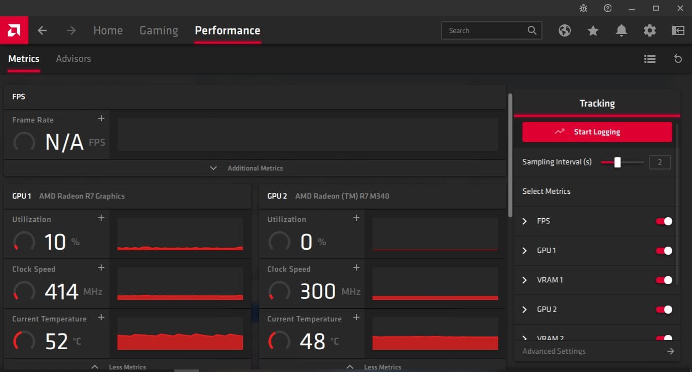The image size is (692, 372).
Task: Add GPU 2 Utilization with plus icon
Action: point(356,218)
